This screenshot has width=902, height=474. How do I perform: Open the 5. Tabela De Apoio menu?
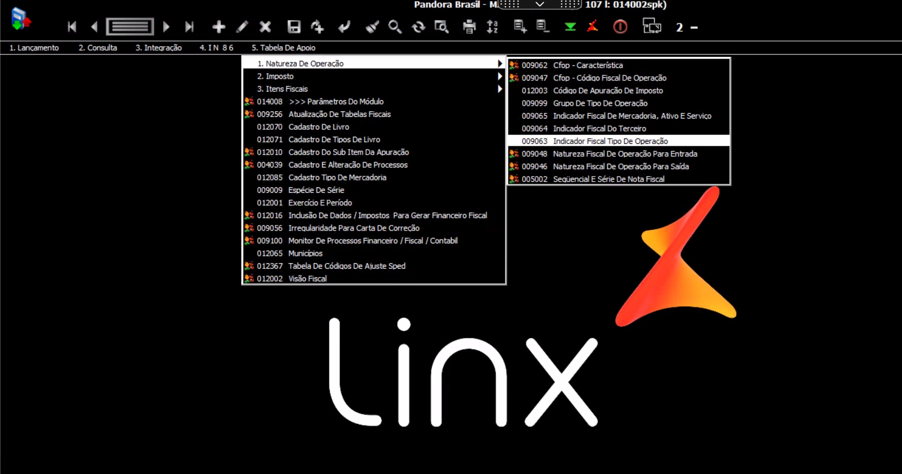pos(283,48)
